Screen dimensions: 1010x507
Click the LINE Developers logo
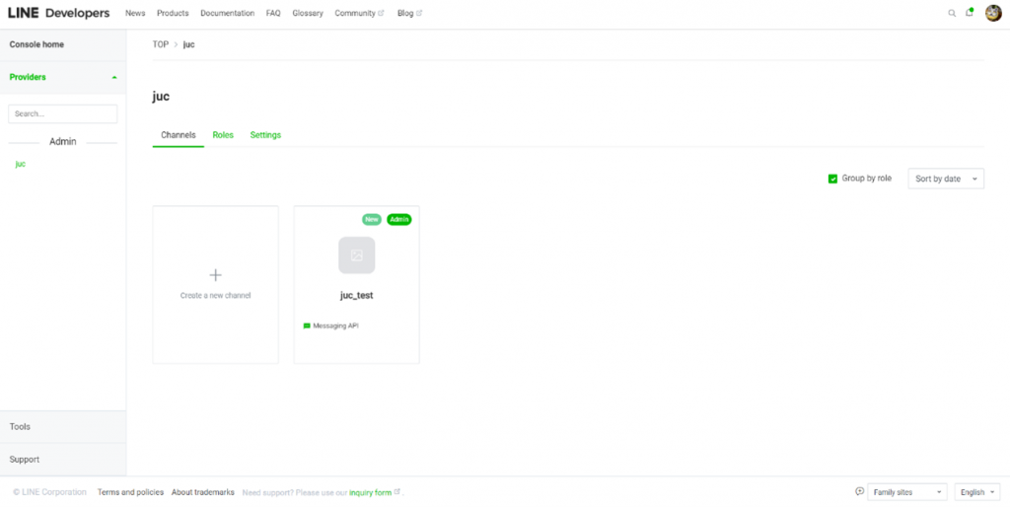point(58,13)
